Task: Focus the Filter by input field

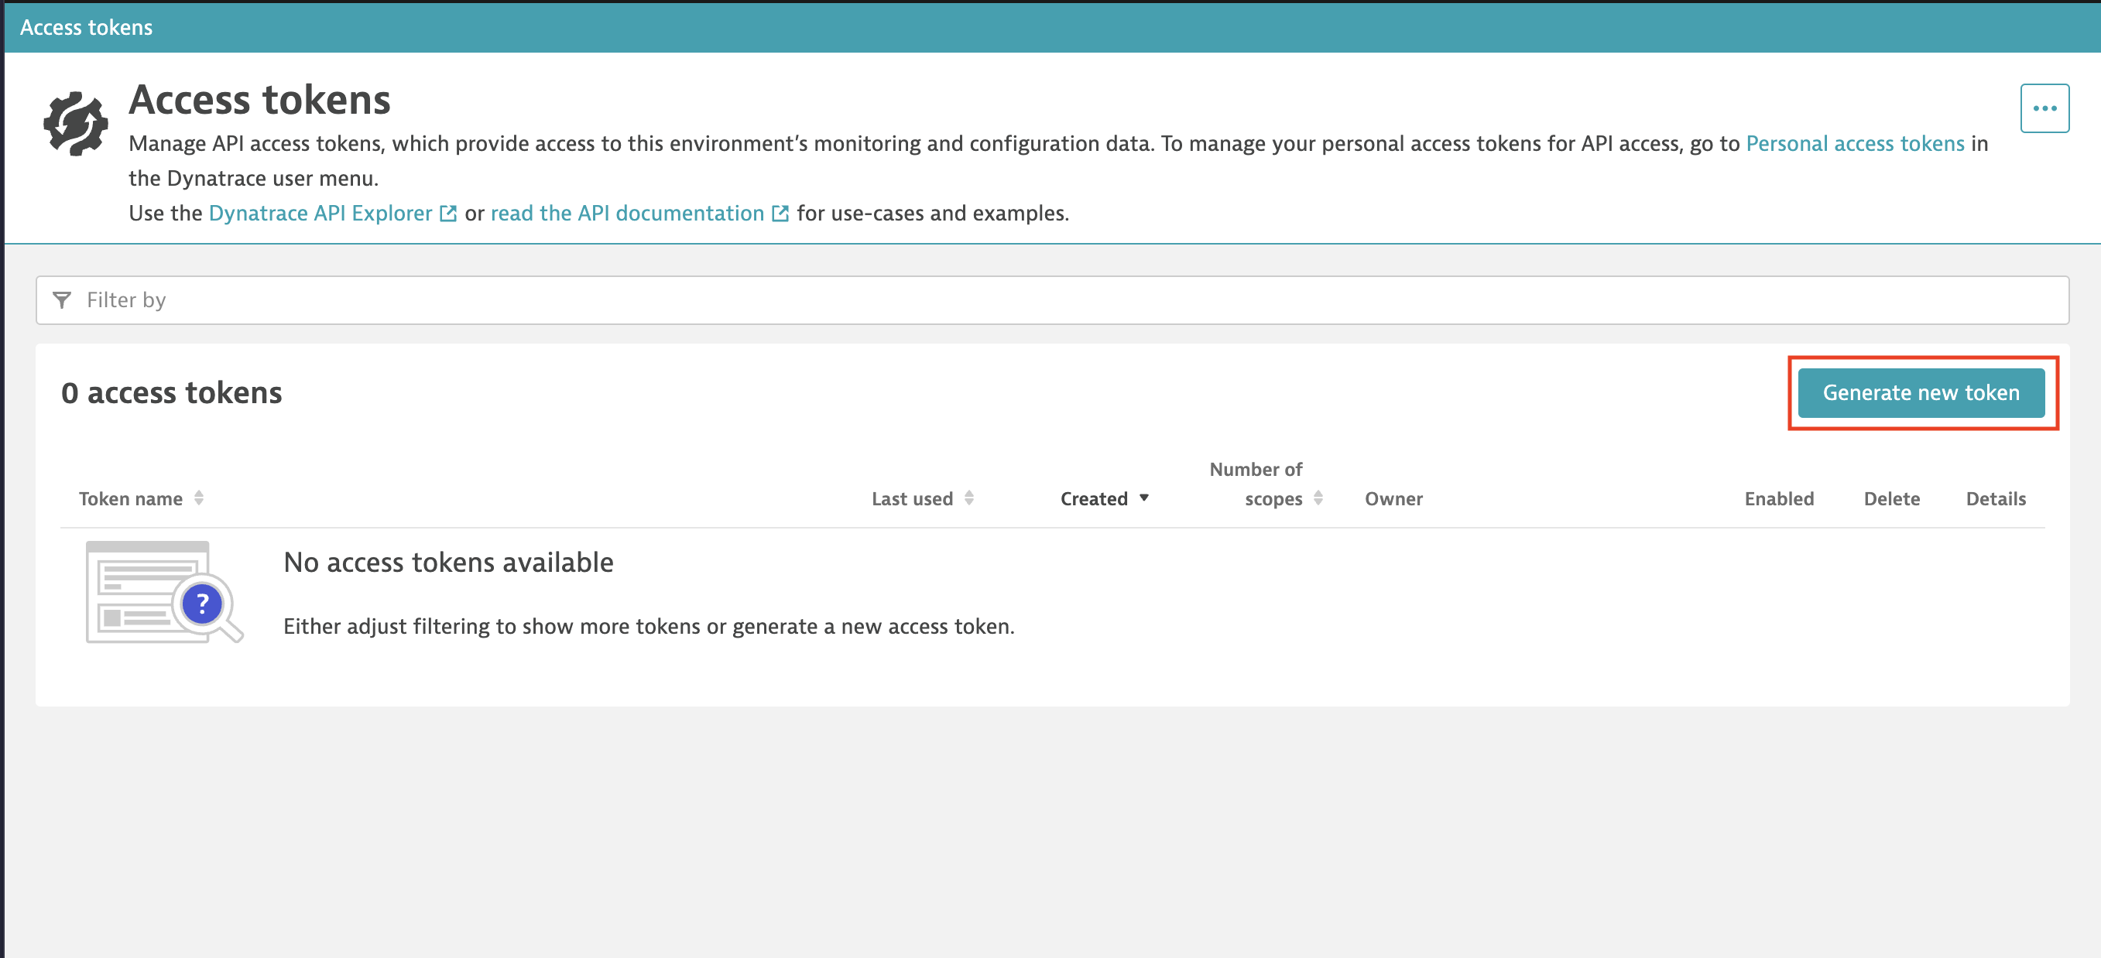Action: click(x=1052, y=300)
